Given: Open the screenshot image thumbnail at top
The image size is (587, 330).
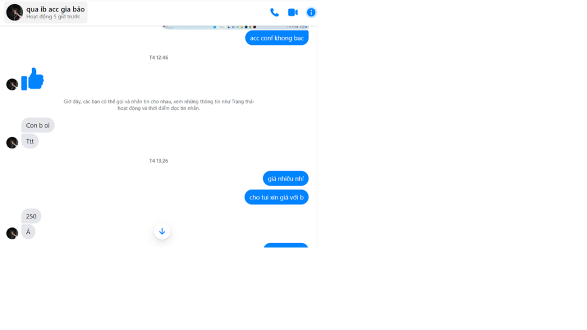Looking at the screenshot, I should 235,27.
